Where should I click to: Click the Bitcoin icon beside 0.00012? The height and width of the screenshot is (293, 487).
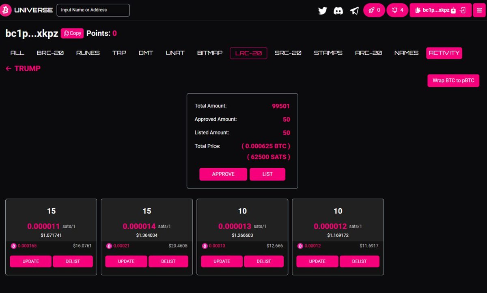click(300, 246)
